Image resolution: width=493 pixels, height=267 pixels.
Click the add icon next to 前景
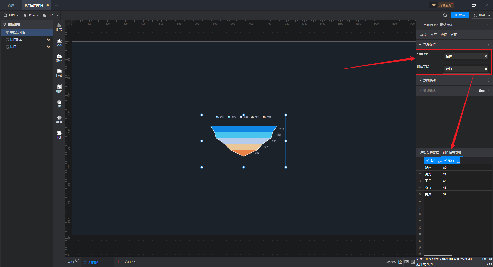tap(77, 260)
